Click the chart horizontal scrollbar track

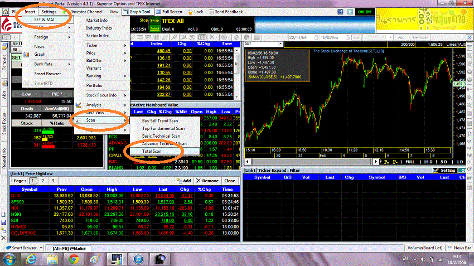pos(311,162)
